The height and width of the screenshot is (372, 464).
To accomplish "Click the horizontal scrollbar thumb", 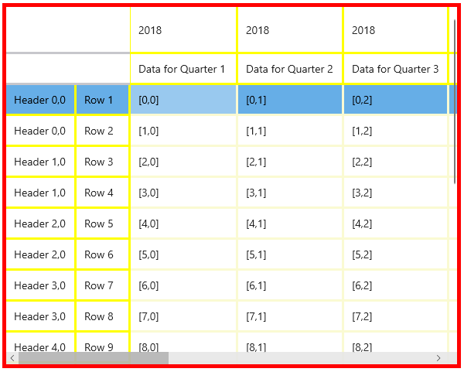I will [x=93, y=358].
